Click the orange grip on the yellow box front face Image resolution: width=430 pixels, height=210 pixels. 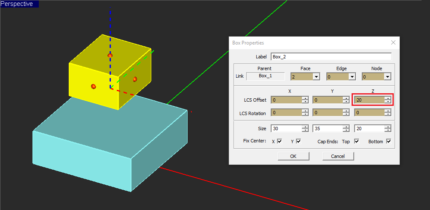tap(94, 87)
